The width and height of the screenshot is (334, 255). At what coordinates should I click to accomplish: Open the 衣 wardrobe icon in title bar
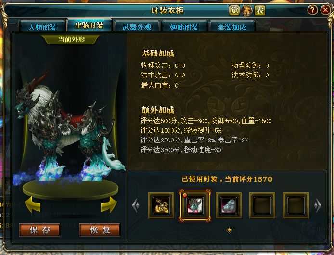click(260, 10)
